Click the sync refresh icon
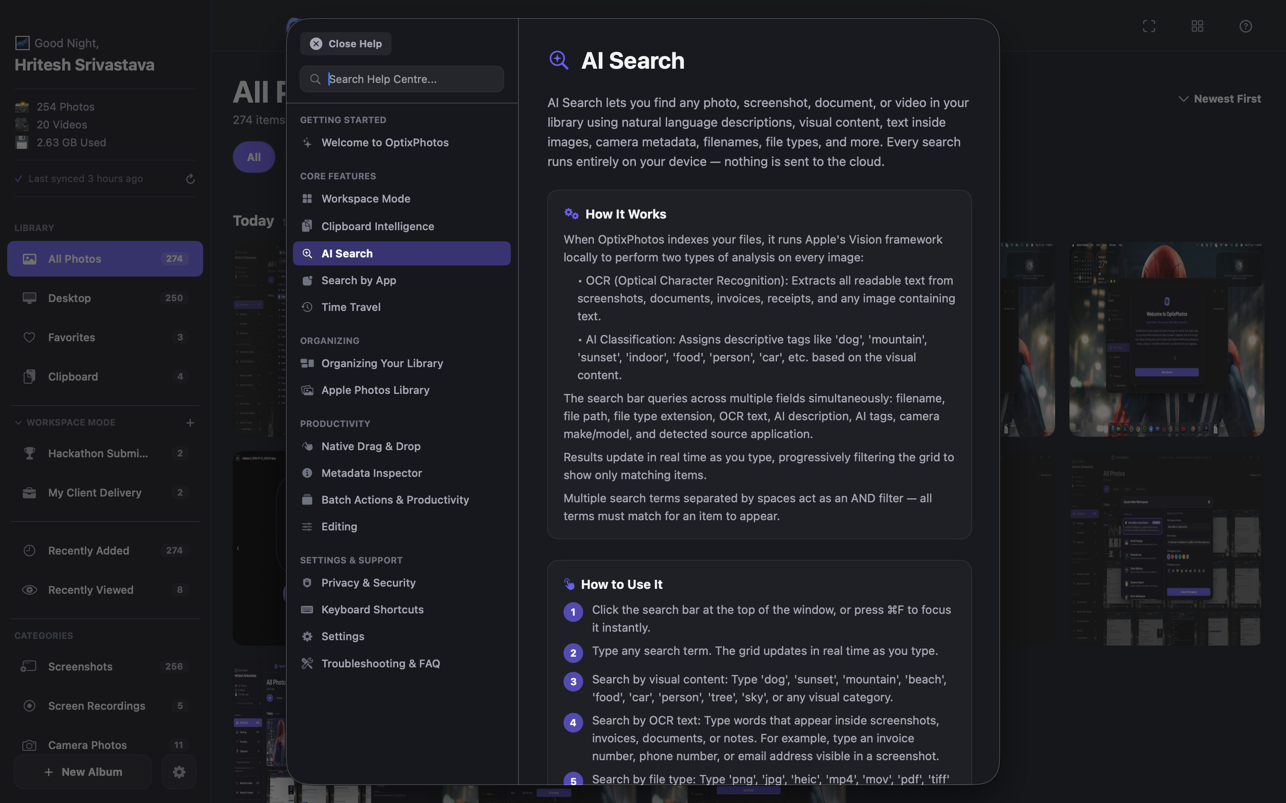 pos(190,179)
